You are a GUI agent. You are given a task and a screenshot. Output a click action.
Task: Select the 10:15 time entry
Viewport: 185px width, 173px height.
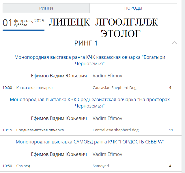click(7, 130)
